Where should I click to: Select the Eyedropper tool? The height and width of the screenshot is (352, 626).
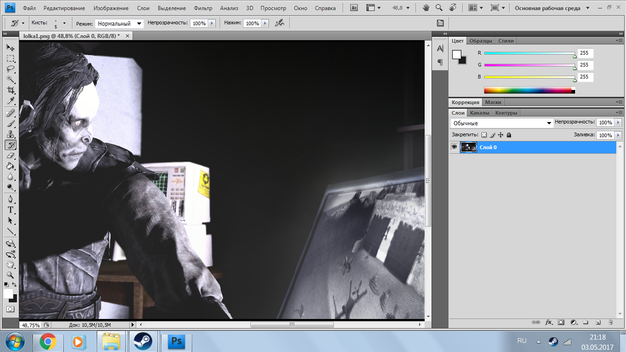[10, 101]
